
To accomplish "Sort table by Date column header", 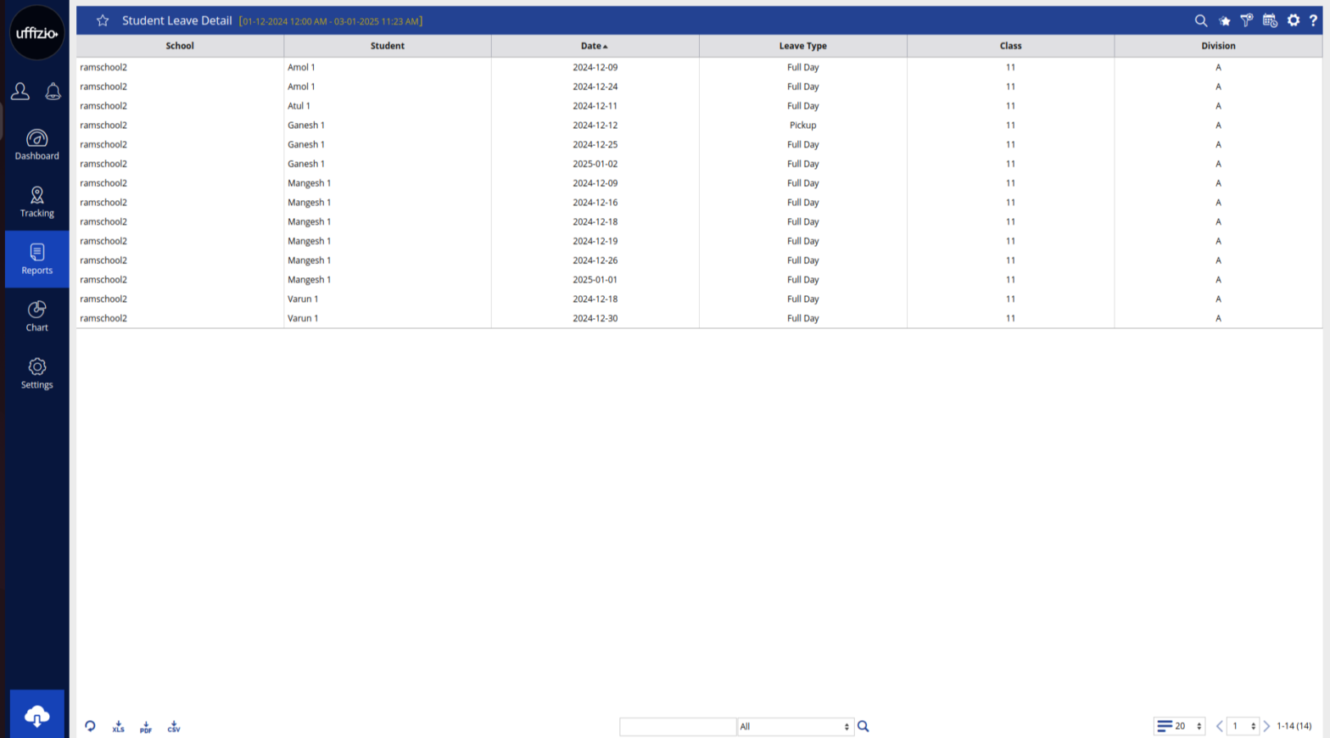I will (595, 46).
